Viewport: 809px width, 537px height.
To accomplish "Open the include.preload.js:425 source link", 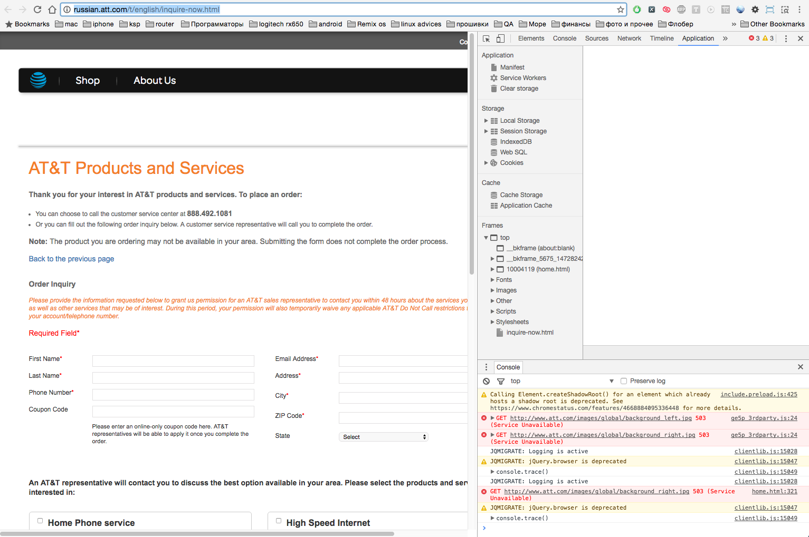I will [759, 394].
